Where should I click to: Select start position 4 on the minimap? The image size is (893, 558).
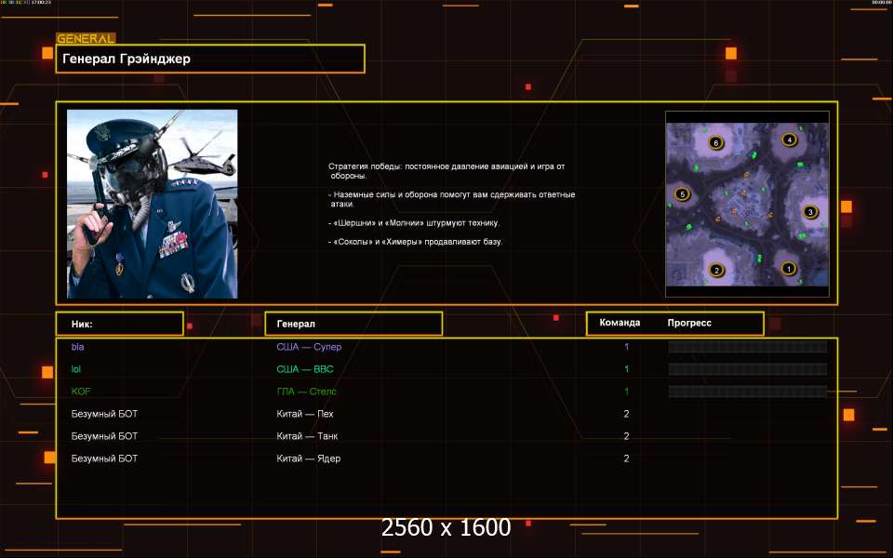790,140
